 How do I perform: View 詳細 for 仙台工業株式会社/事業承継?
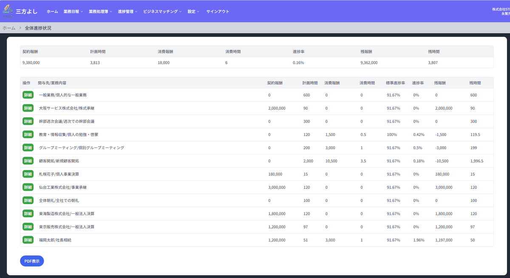[x=28, y=187]
